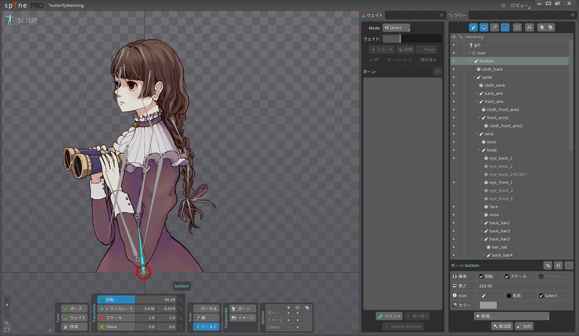Click the rename bone icon

pos(558,265)
